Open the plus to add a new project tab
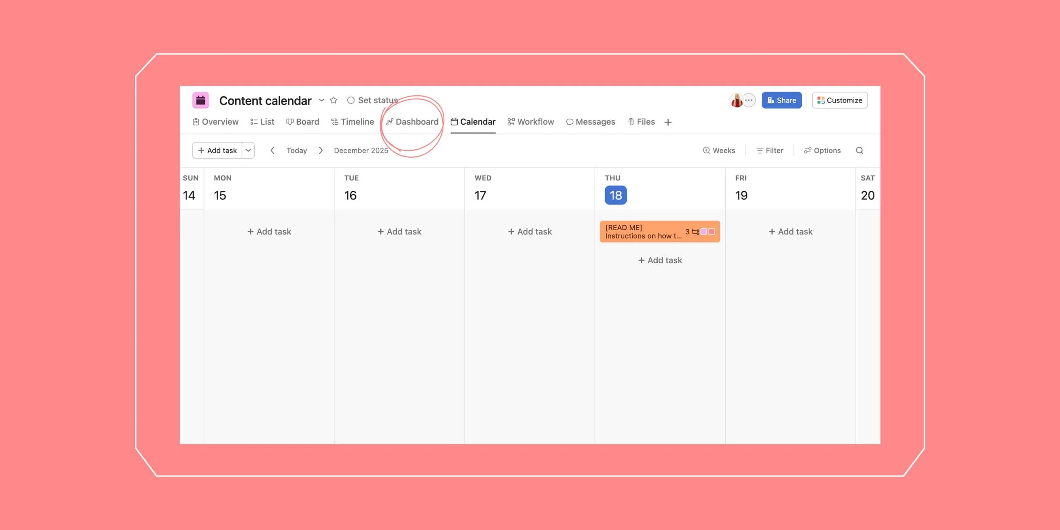1060x530 pixels. (668, 122)
